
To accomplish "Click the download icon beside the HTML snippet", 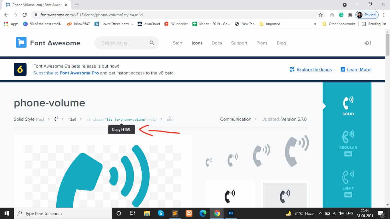I will 170,119.
